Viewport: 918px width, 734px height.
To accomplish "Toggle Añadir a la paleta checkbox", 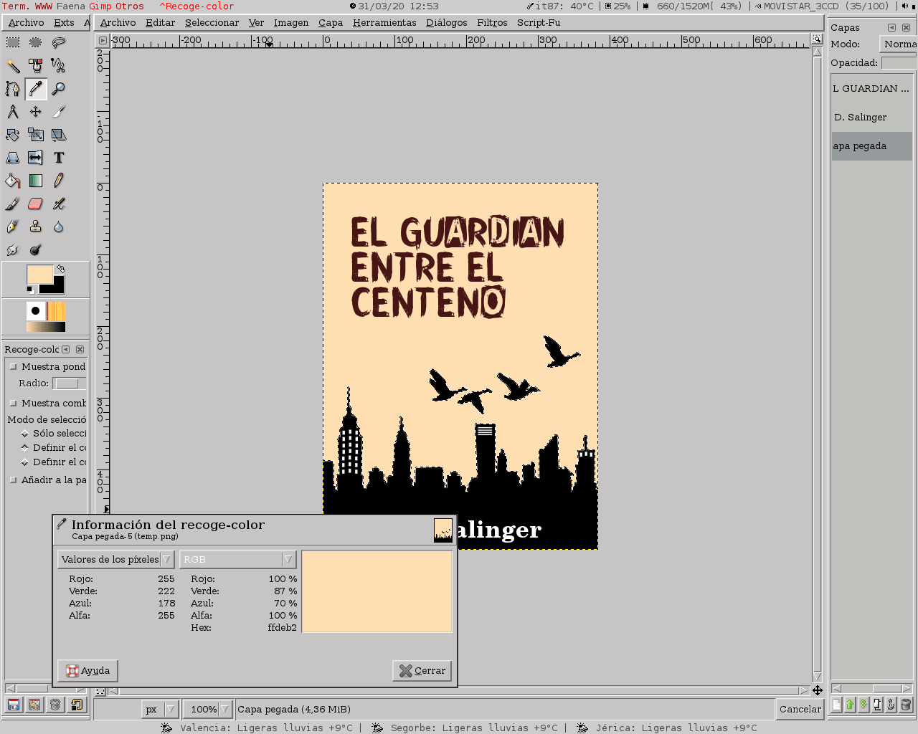I will coord(13,480).
